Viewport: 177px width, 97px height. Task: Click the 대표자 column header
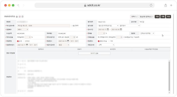pyautogui.click(x=79, y=49)
